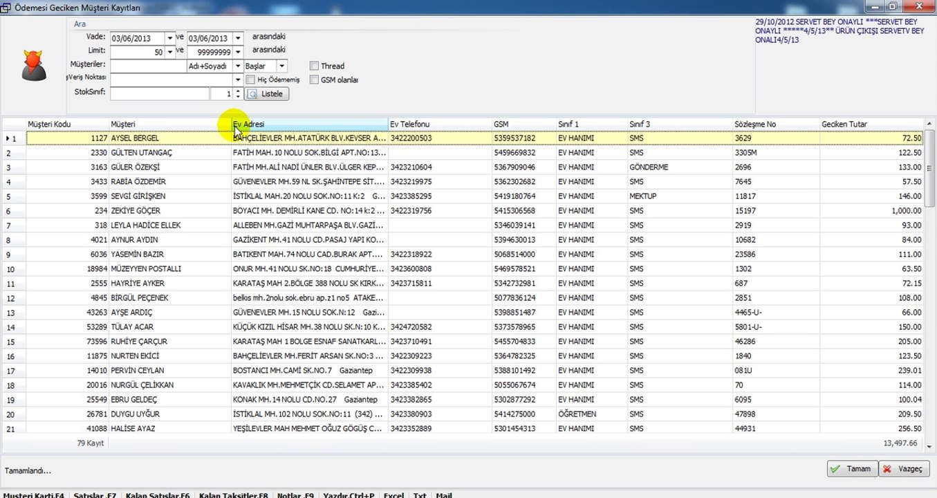Screen dimensions: 937x498
Task: Open the Adı+Soyadı combo box
Action: 238,66
